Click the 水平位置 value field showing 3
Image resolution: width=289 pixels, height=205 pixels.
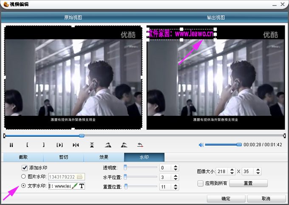coord(166,177)
